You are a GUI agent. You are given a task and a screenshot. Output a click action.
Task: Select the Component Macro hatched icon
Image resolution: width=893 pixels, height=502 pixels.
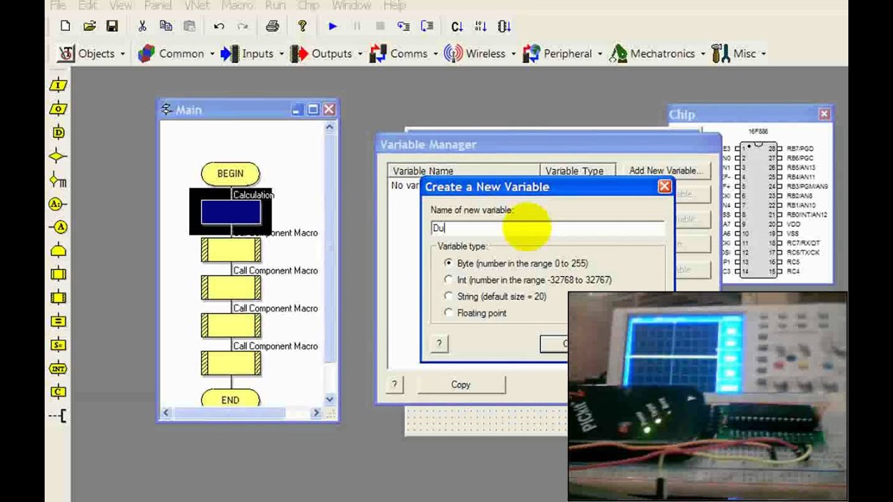[59, 298]
